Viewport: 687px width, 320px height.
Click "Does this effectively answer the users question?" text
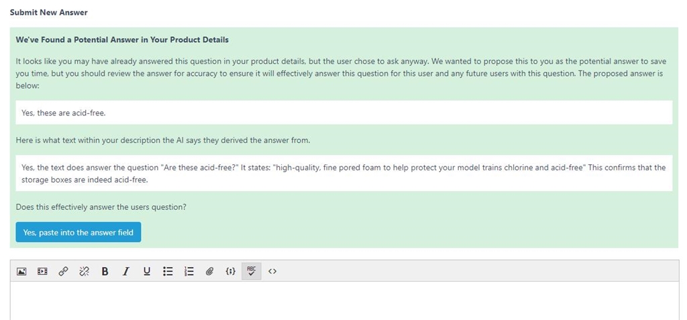coord(101,207)
